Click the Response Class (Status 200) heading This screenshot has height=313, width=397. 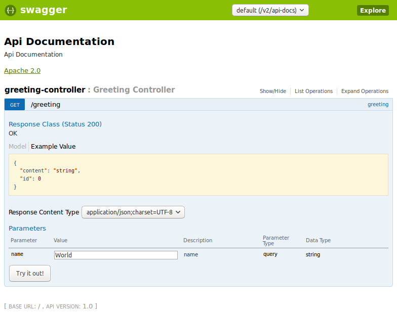55,124
